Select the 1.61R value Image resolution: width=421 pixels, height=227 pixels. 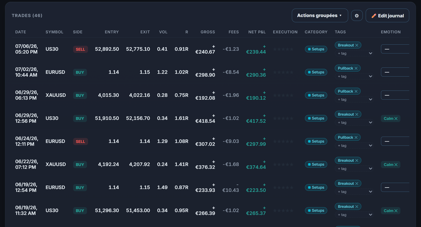pos(182,118)
